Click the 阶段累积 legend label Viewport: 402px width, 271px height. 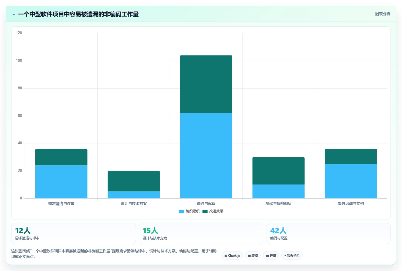pyautogui.click(x=193, y=211)
